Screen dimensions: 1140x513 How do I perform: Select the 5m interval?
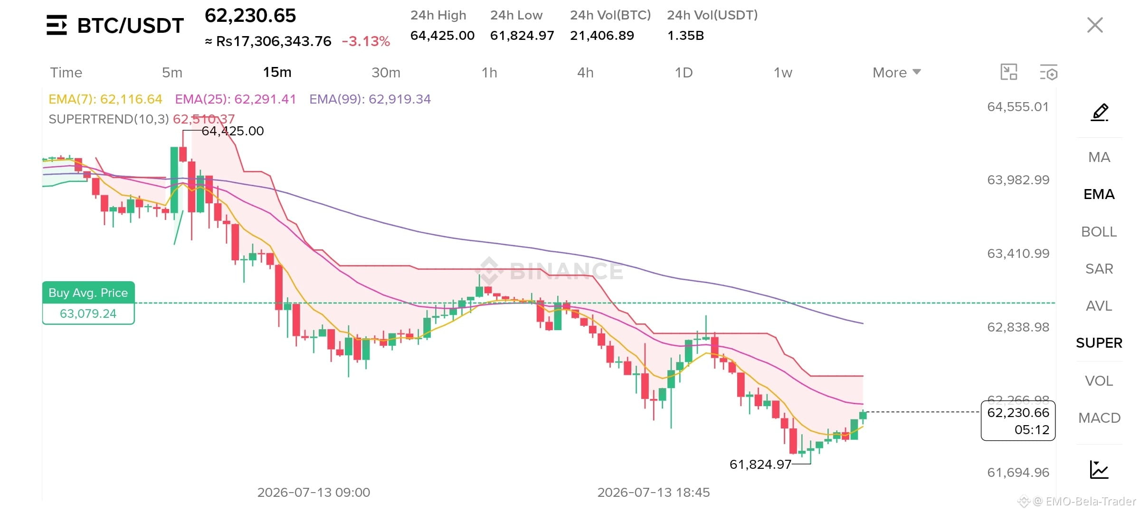click(172, 72)
